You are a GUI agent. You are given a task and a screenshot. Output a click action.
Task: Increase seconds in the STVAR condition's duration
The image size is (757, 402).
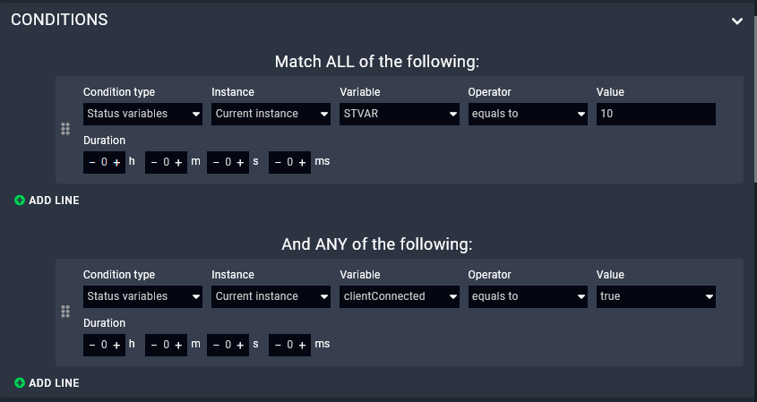[240, 162]
